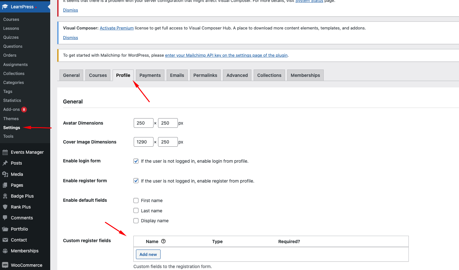Image resolution: width=459 pixels, height=270 pixels.
Task: Toggle the Enable login form checkbox
Action: [136, 161]
